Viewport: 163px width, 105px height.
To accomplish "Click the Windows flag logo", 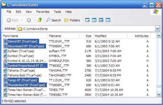I will (x=156, y=12).
